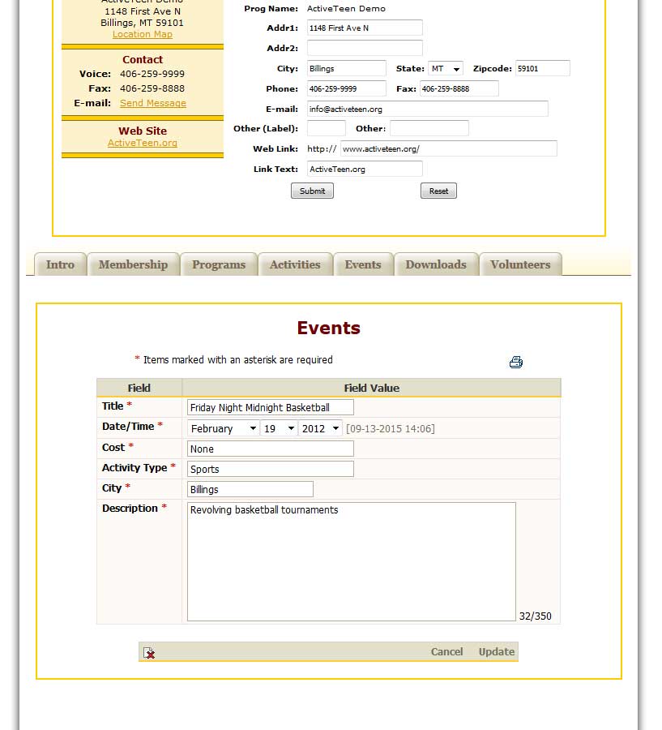Click the Cost field showing None
This screenshot has width=662, height=730.
[271, 449]
